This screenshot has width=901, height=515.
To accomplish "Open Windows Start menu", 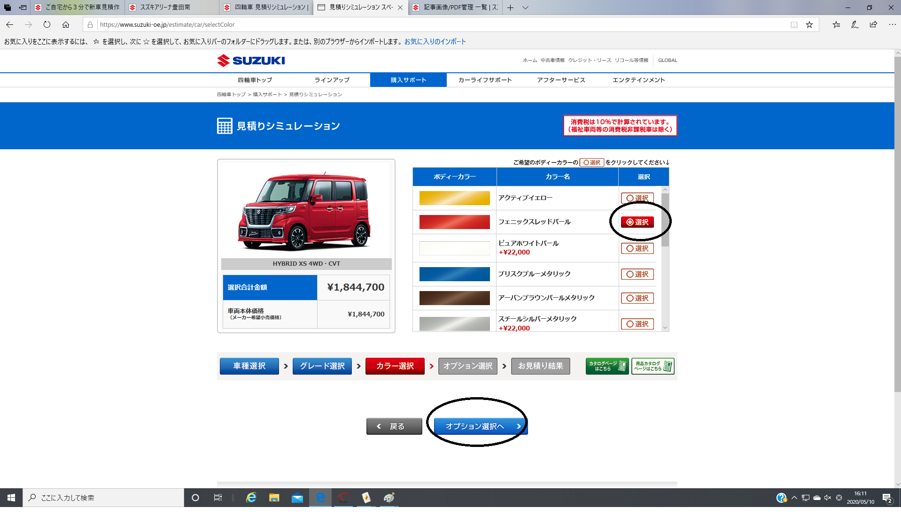I will click(11, 498).
